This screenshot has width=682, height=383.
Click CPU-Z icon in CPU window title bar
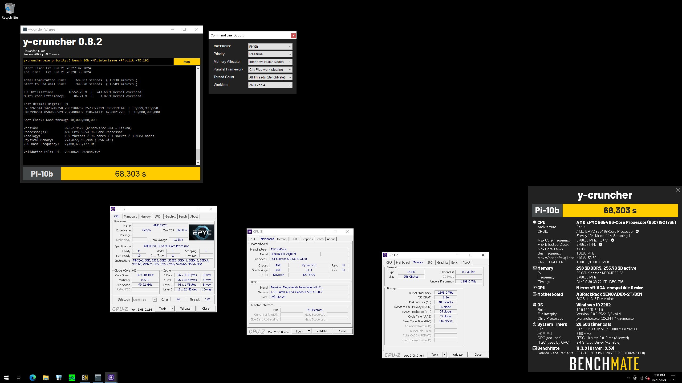[113, 209]
